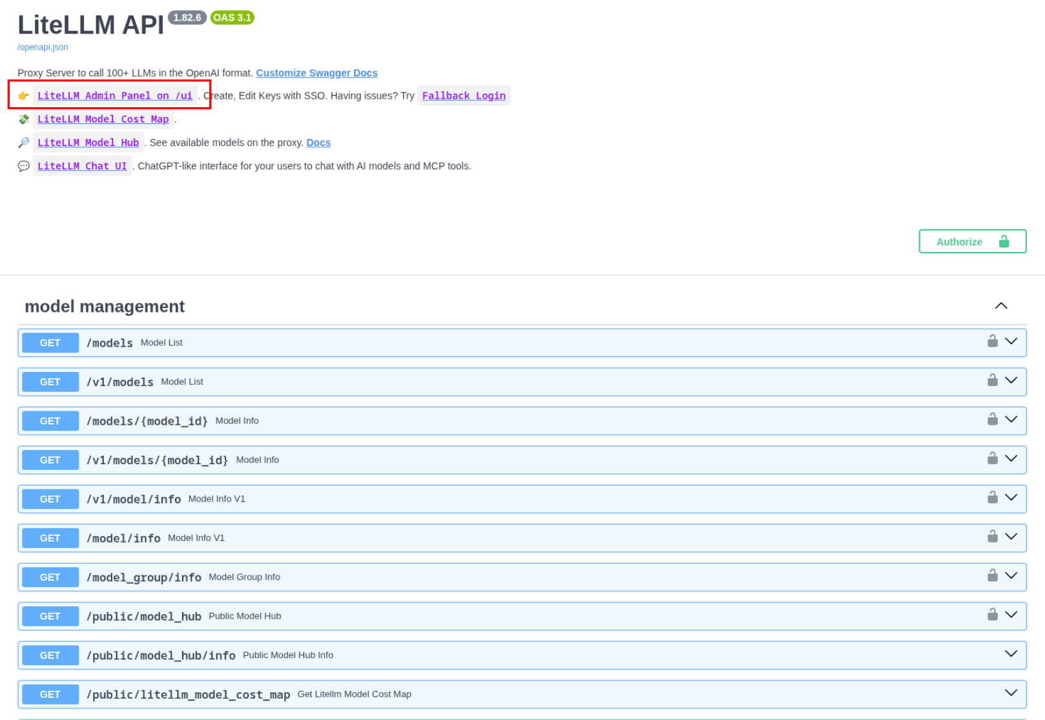Expand the /model_group/info endpoint chevron
Viewport: 1045px width, 720px height.
(1011, 575)
